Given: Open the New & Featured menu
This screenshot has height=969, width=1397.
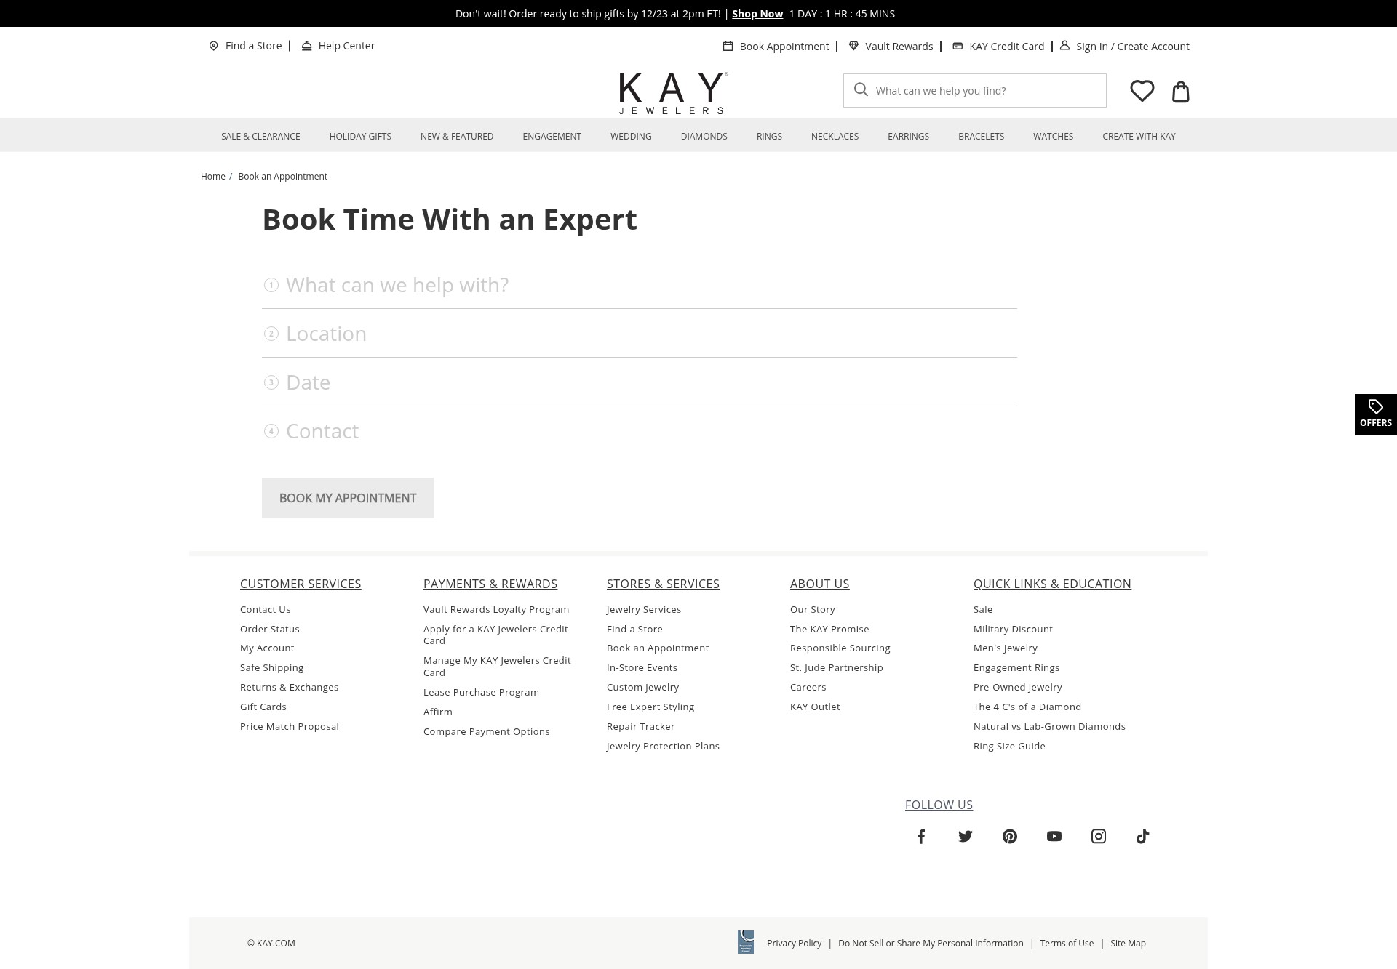Looking at the screenshot, I should pos(457,136).
